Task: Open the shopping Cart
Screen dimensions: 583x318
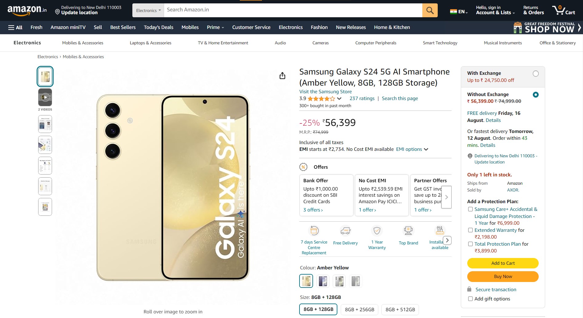Action: (x=564, y=10)
